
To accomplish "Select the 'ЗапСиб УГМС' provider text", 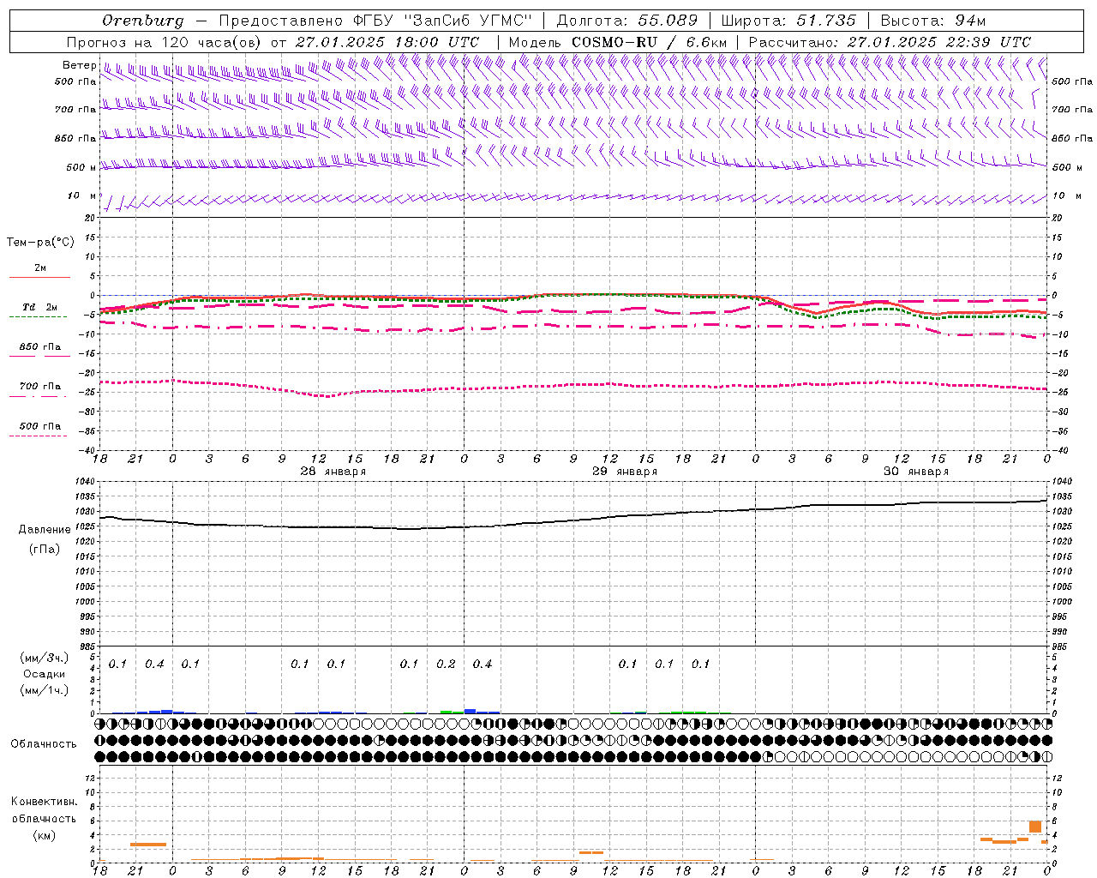I will click(x=469, y=21).
